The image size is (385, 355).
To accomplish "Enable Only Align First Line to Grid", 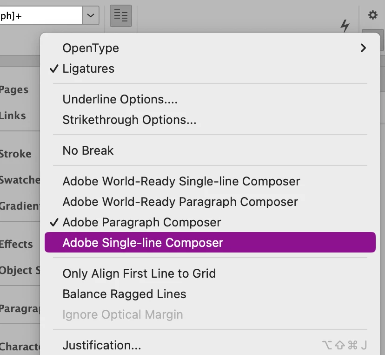I will point(139,273).
